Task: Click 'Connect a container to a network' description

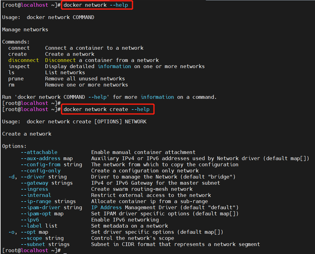Action: (x=94, y=48)
